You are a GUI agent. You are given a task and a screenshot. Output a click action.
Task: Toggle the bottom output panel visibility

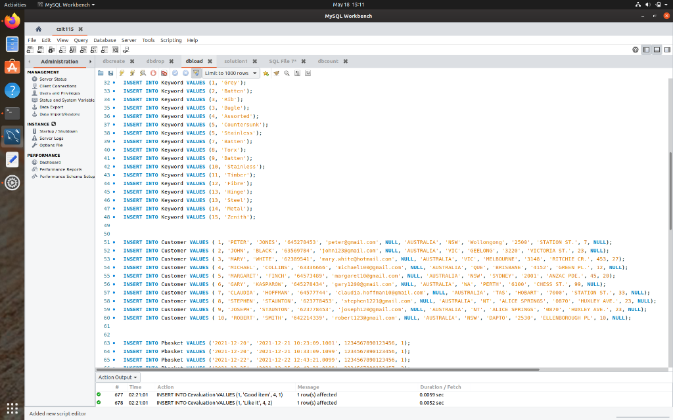657,49
